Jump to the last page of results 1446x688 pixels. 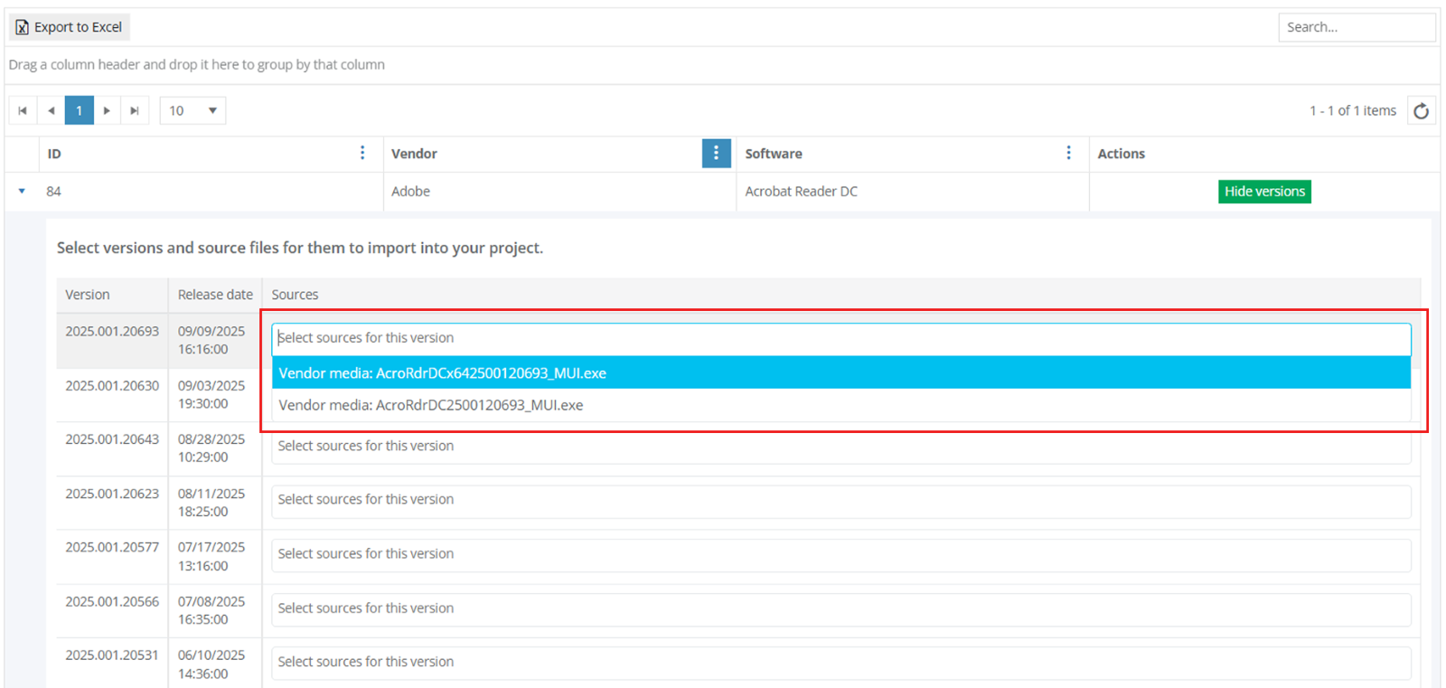(135, 110)
